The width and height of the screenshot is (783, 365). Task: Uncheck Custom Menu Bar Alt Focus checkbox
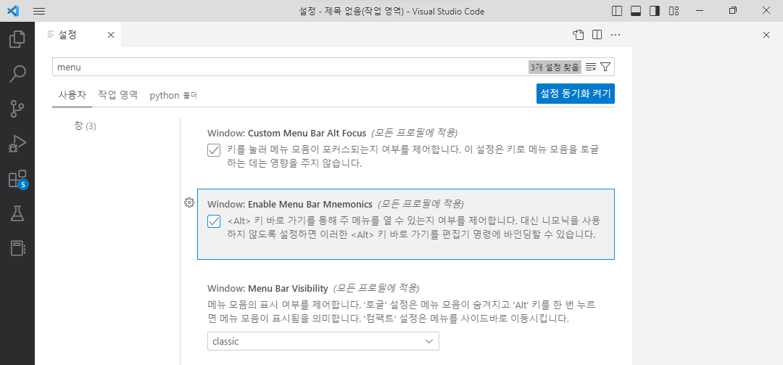point(214,150)
